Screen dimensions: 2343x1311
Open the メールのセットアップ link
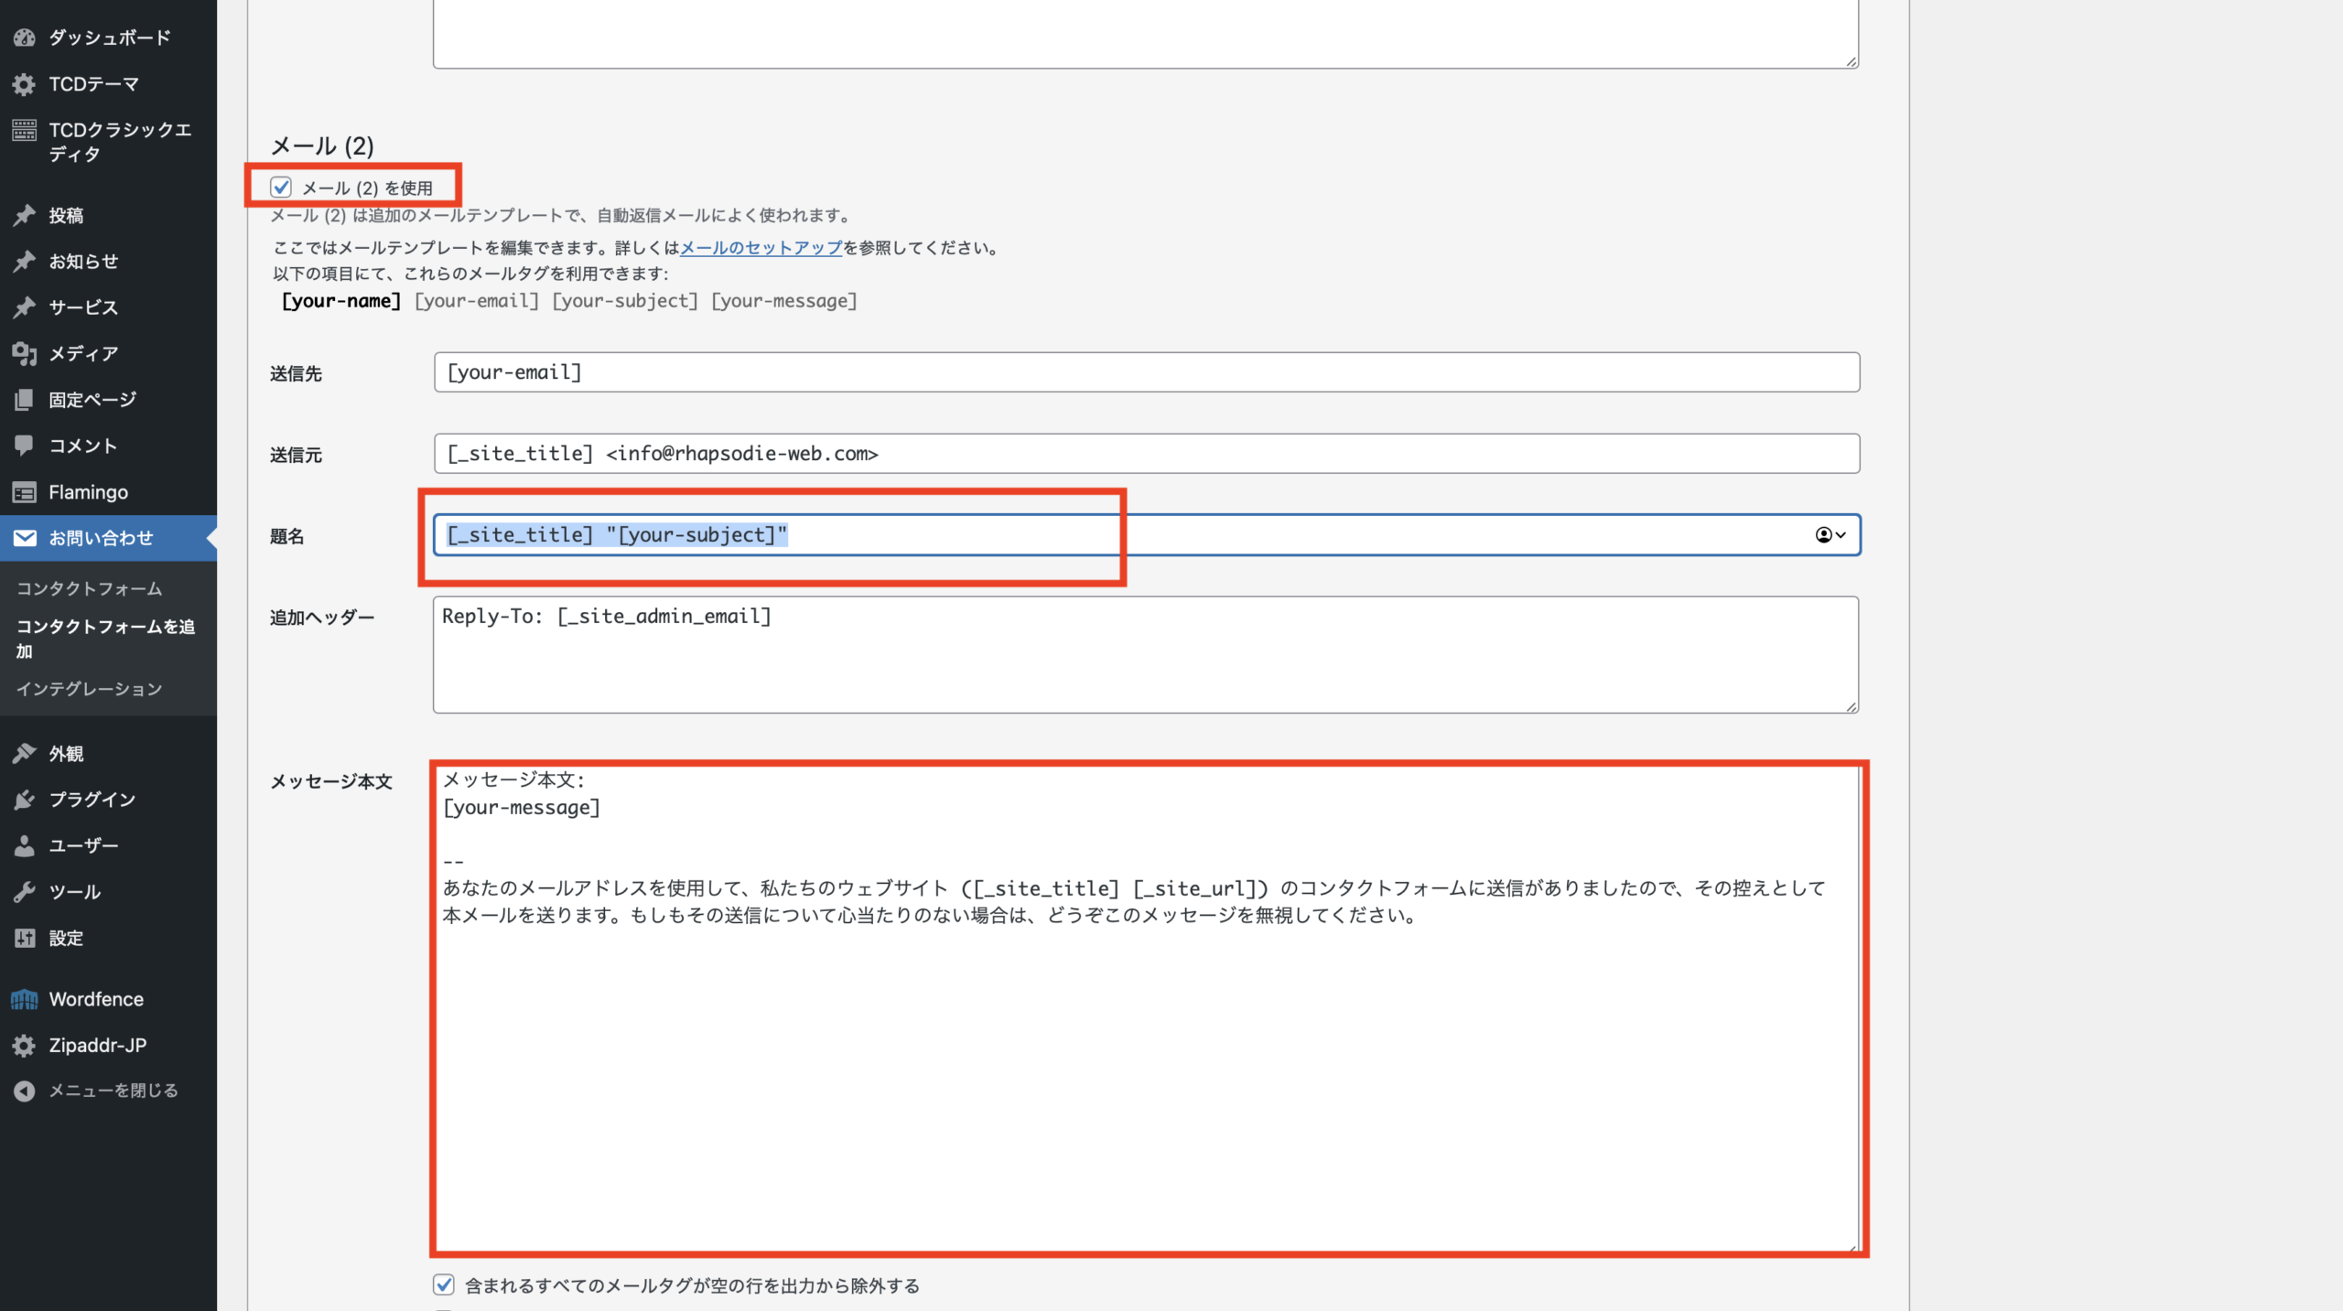tap(761, 248)
